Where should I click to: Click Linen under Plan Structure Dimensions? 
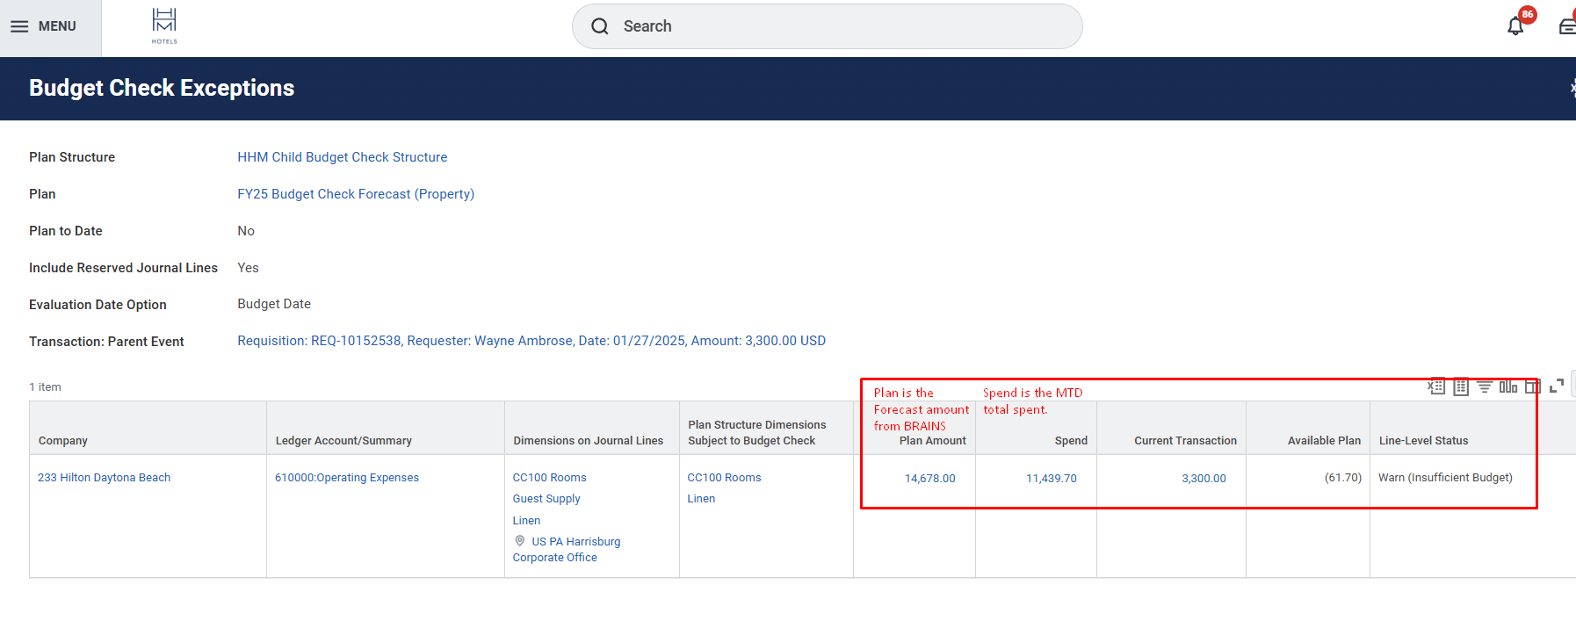pyautogui.click(x=701, y=499)
